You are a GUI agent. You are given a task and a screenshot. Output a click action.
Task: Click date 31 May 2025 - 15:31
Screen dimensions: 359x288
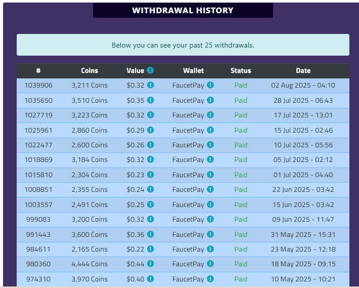click(x=303, y=235)
